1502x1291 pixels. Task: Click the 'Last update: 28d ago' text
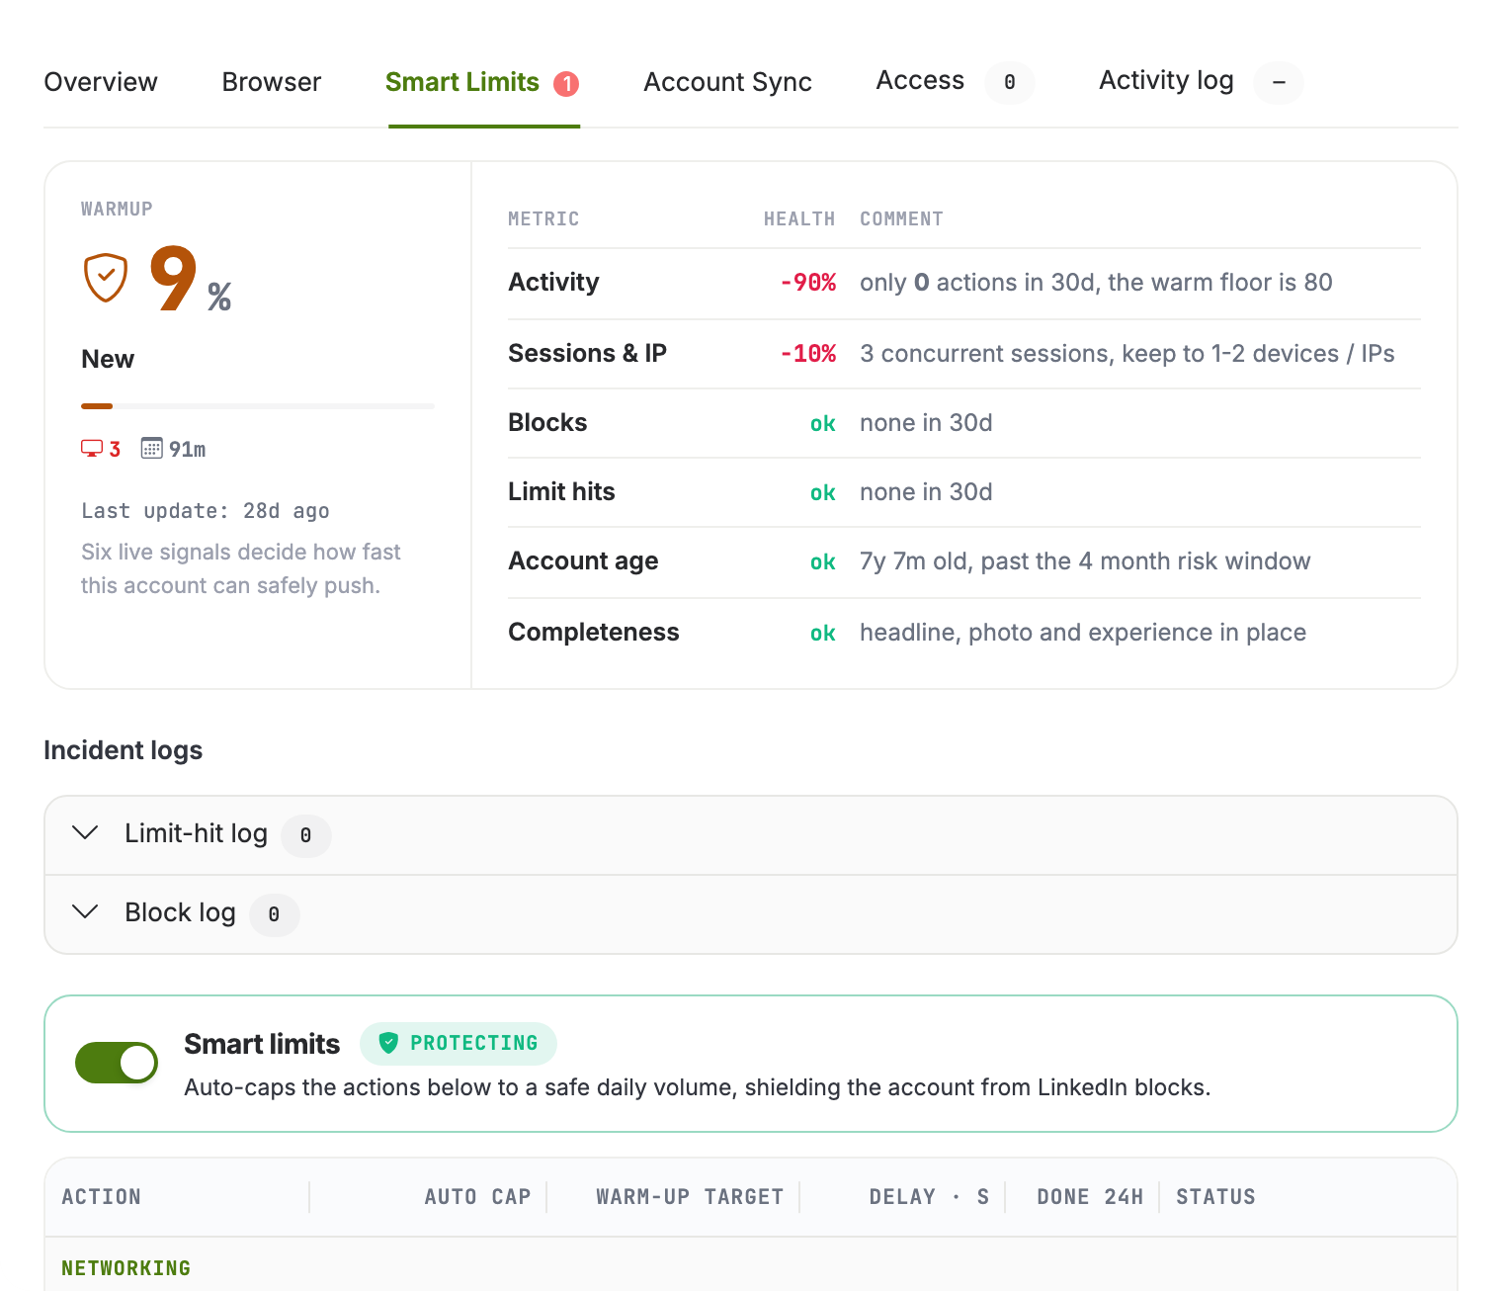click(206, 511)
